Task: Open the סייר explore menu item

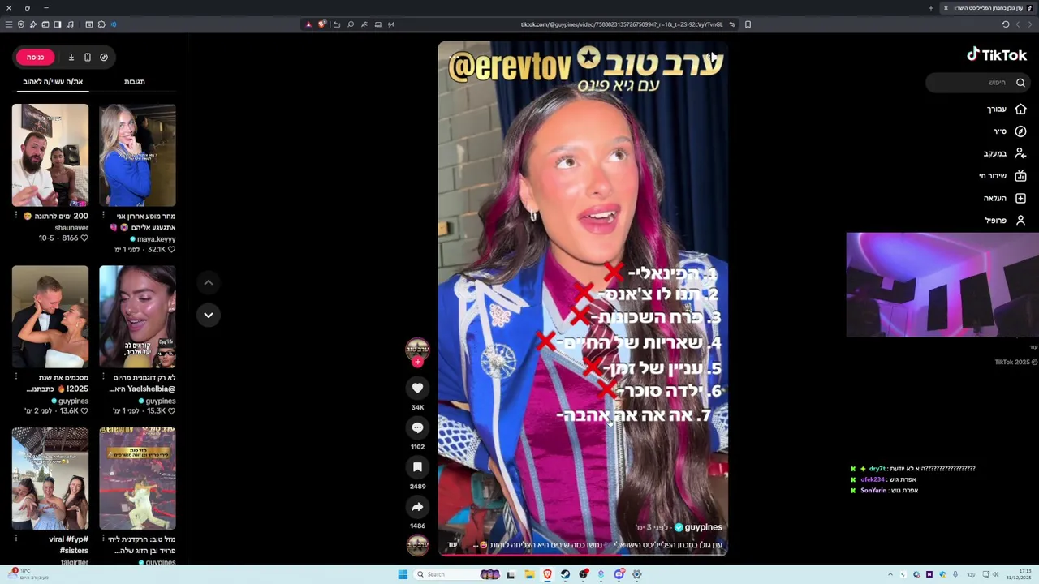Action: pyautogui.click(x=1010, y=131)
